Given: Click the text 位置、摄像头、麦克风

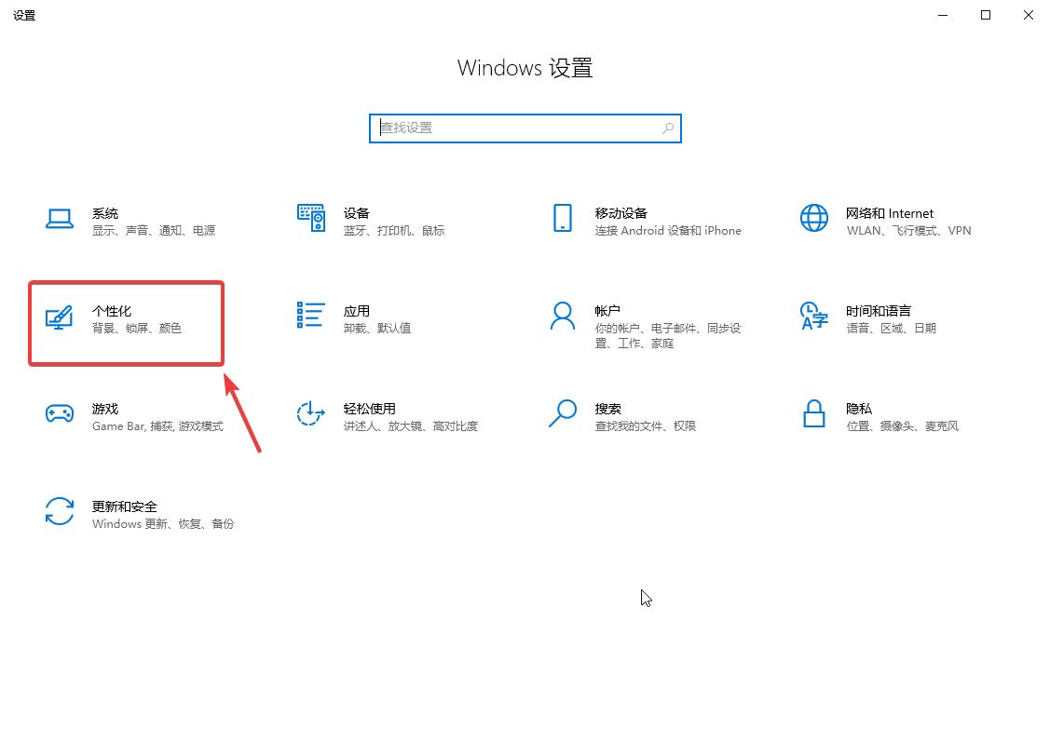Looking at the screenshot, I should [x=902, y=426].
